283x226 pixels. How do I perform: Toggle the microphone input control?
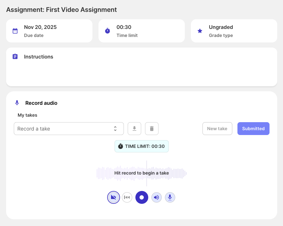(170, 197)
